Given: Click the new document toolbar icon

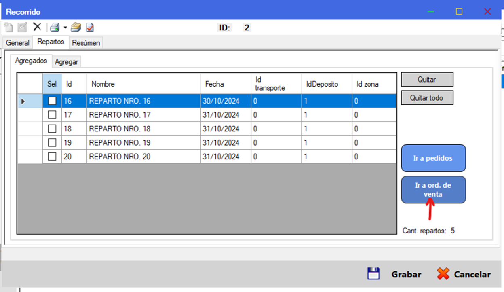Looking at the screenshot, I should [x=8, y=27].
